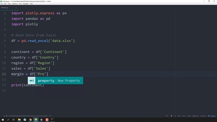Minimize the Atom window
Image resolution: width=217 pixels, height=122 pixels.
click(204, 1)
